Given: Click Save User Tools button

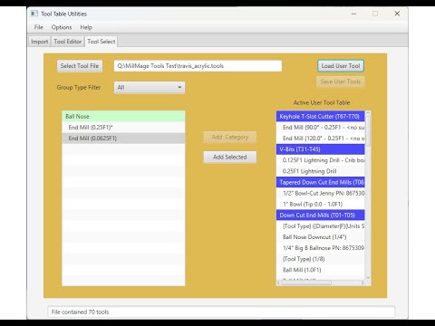Looking at the screenshot, I should point(341,81).
